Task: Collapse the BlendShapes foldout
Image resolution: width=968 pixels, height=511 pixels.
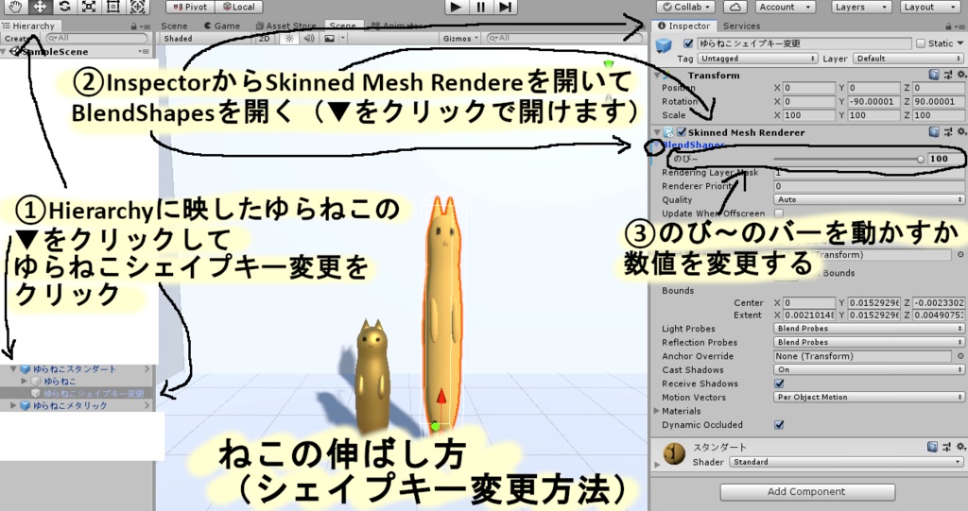Action: (x=657, y=145)
